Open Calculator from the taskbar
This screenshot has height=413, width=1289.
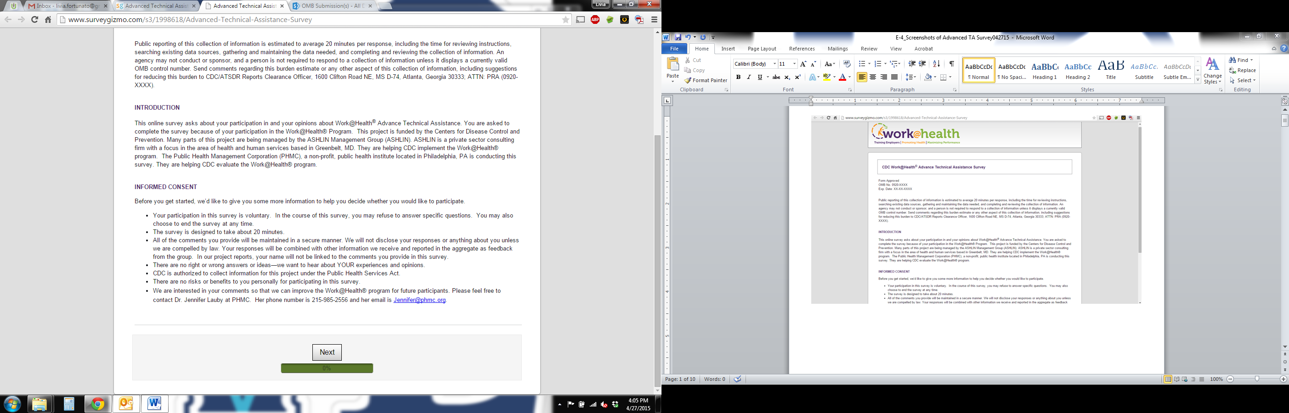[68, 403]
